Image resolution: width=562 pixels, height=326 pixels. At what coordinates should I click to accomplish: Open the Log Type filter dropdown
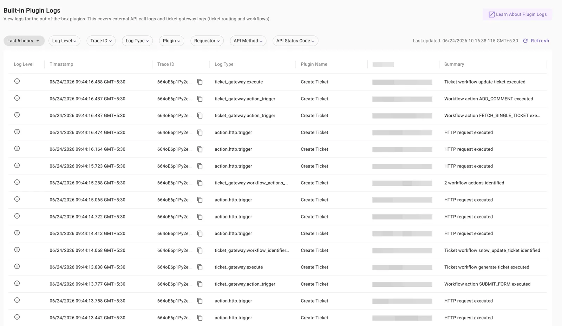tap(137, 41)
